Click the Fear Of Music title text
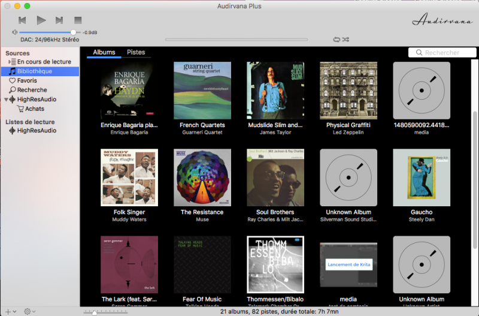The image size is (479, 316). tap(202, 299)
